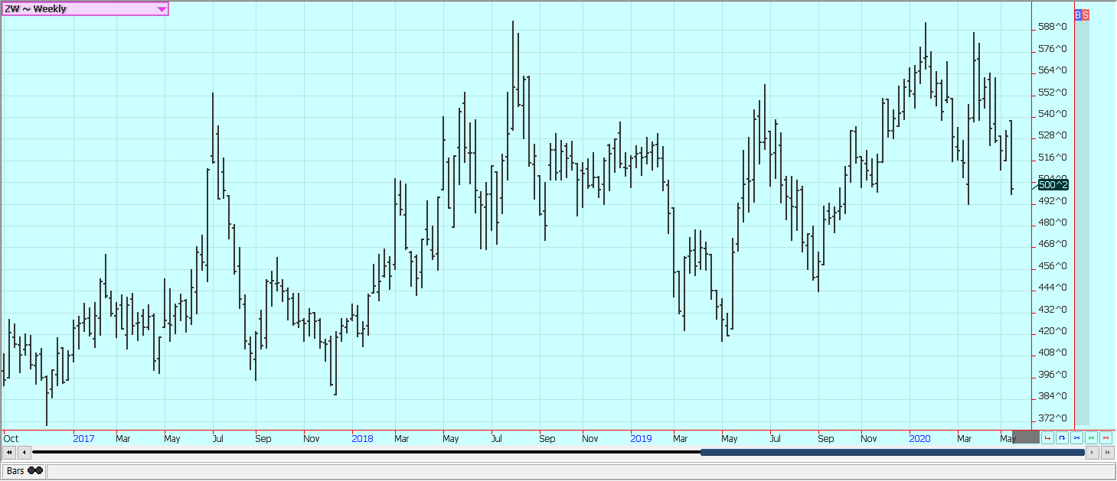Screen dimensions: 1117x481
Task: Click the Bars chart-type button
Action: click(x=24, y=471)
